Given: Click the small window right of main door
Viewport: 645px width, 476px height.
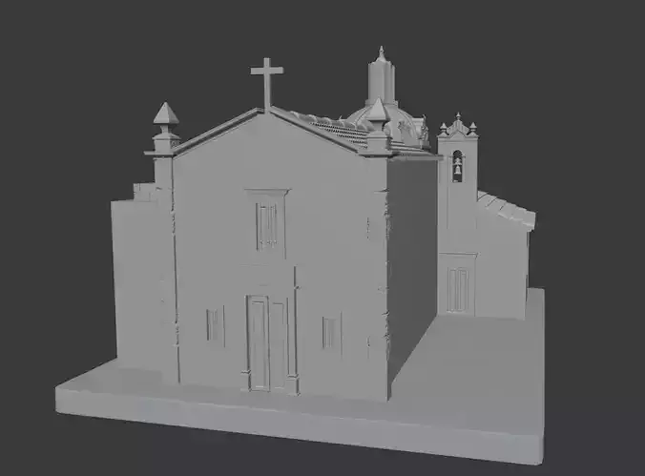Looking at the screenshot, I should pos(331,332).
